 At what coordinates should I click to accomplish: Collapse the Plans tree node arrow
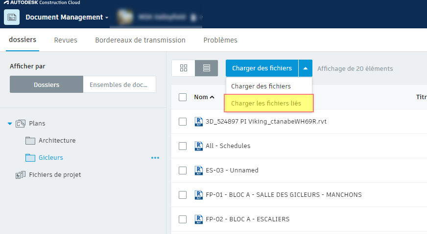tap(10, 124)
